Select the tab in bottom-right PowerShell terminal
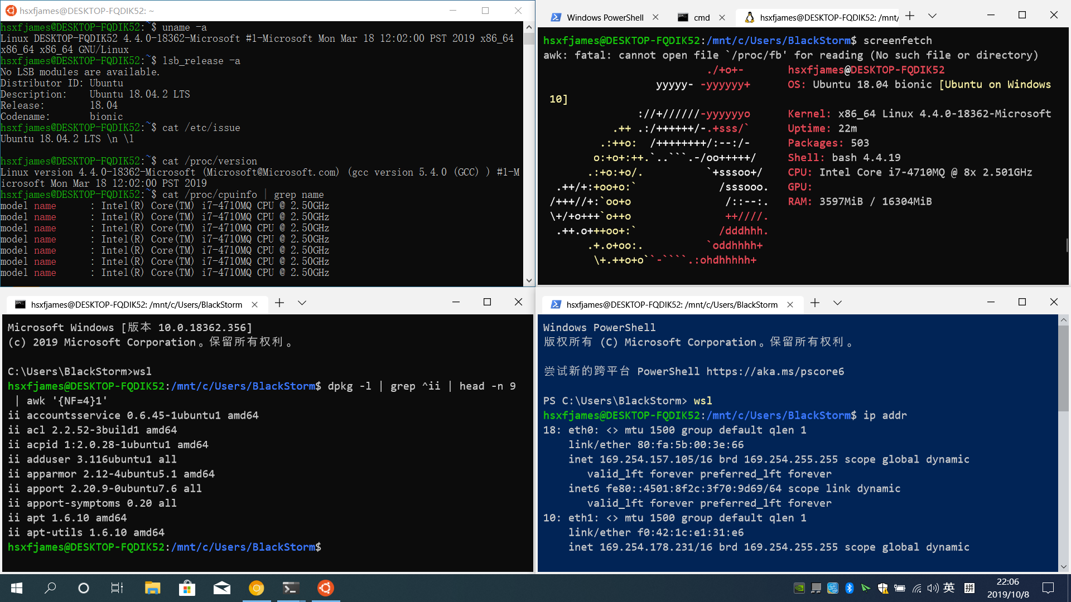The width and height of the screenshot is (1071, 602). coord(672,304)
